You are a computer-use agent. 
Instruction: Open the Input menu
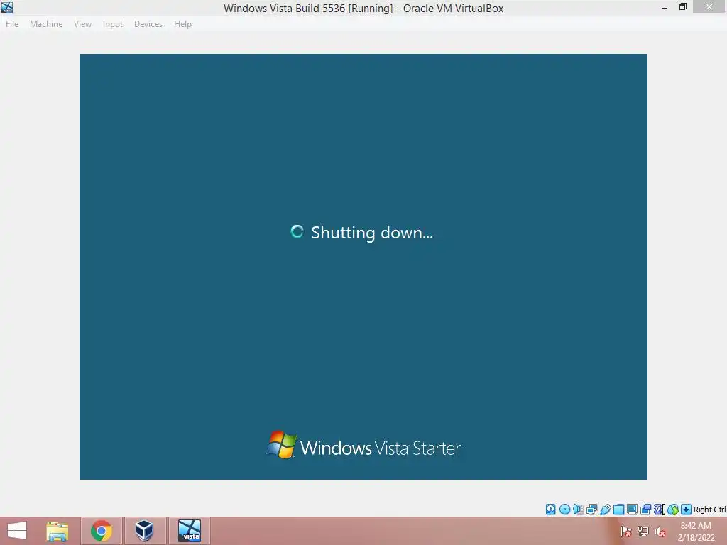tap(113, 24)
